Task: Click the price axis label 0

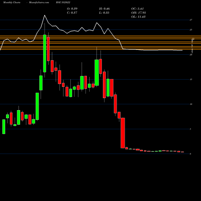Action: [190, 154]
